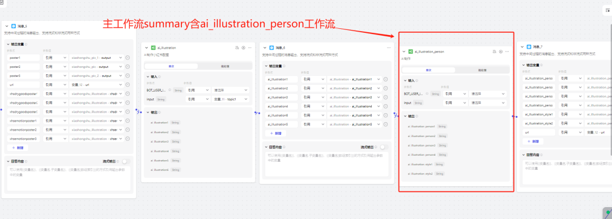612x219 pixels.
Task: Run the ai_illustration node test
Action: [x=243, y=48]
